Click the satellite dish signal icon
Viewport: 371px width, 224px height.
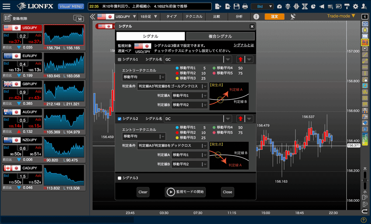(x=293, y=17)
